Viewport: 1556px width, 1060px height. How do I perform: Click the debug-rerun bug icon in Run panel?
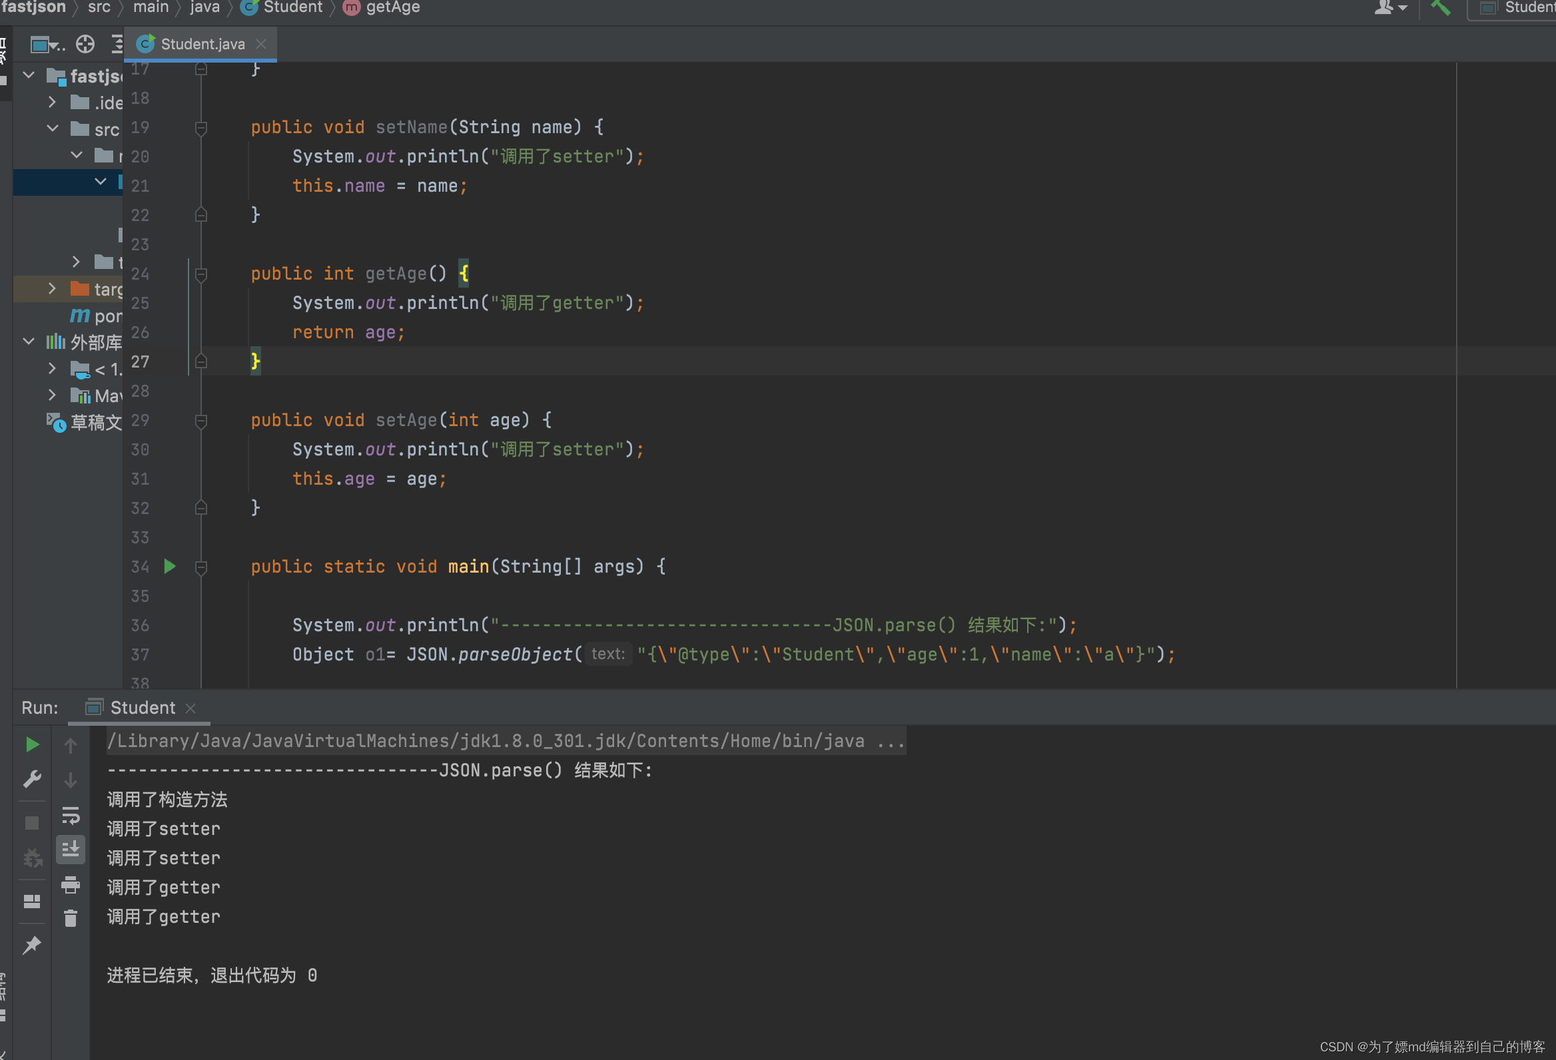pos(31,858)
